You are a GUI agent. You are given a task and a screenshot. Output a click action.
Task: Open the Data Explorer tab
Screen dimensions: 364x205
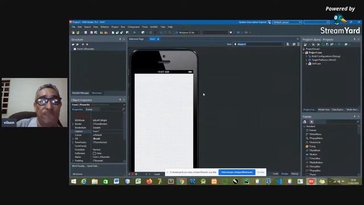(338, 109)
